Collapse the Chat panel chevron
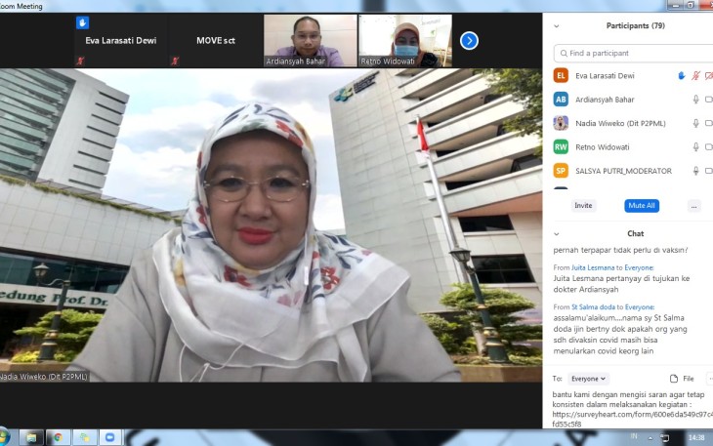The height and width of the screenshot is (446, 713). point(556,234)
